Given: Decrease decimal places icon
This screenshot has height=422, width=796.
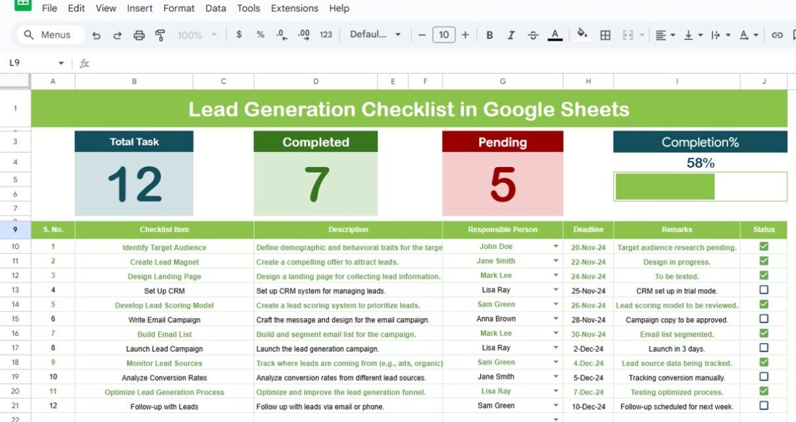Looking at the screenshot, I should point(282,35).
